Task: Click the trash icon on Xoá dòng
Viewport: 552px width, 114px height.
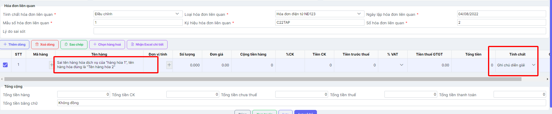Action: [x=37, y=44]
